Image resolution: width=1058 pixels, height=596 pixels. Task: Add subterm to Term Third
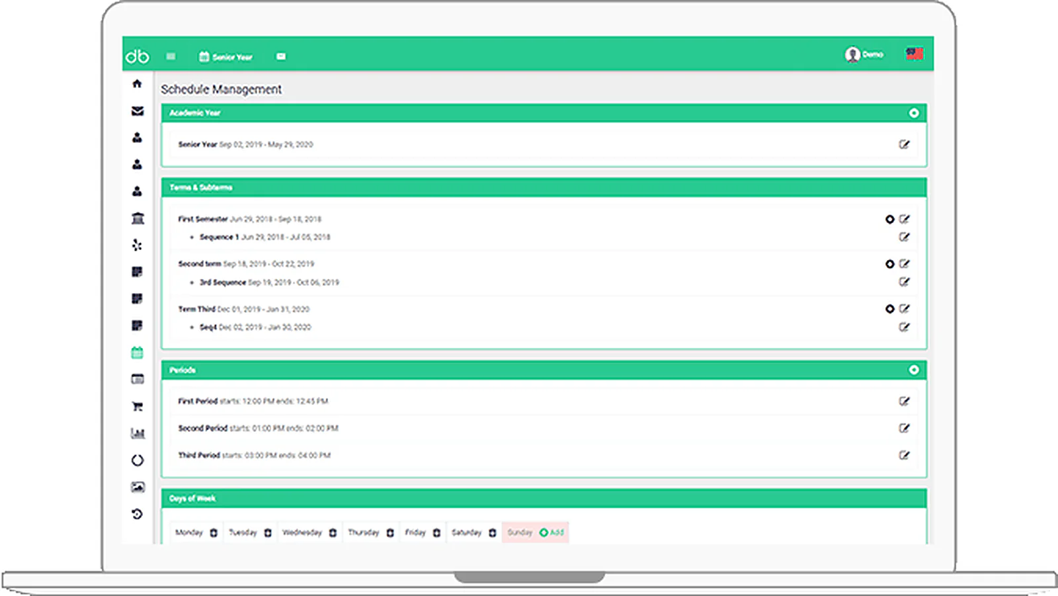(890, 309)
